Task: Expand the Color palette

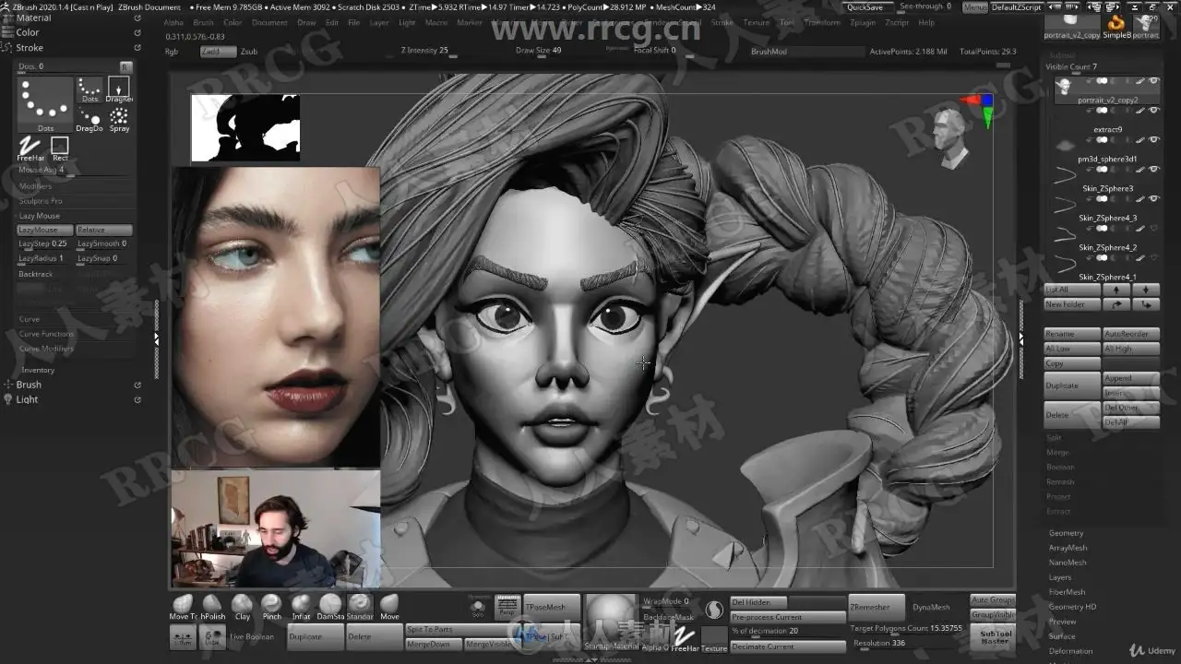Action: [x=28, y=32]
